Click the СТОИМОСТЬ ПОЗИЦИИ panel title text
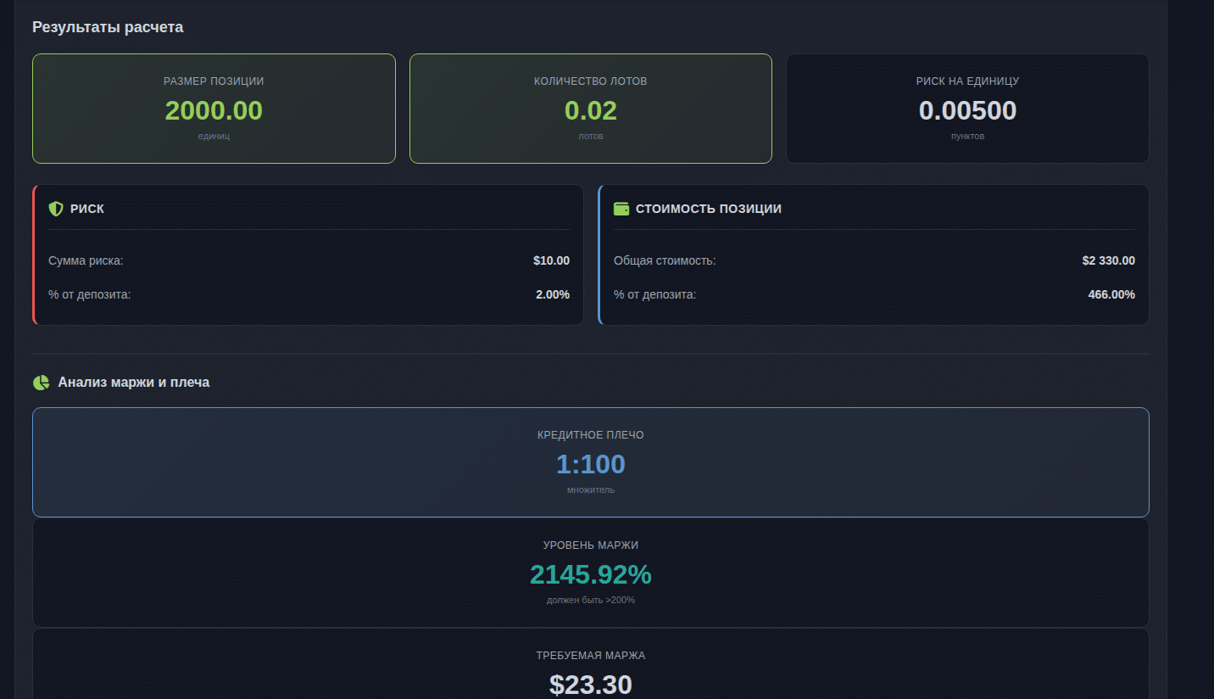This screenshot has height=699, width=1214. pyautogui.click(x=708, y=209)
